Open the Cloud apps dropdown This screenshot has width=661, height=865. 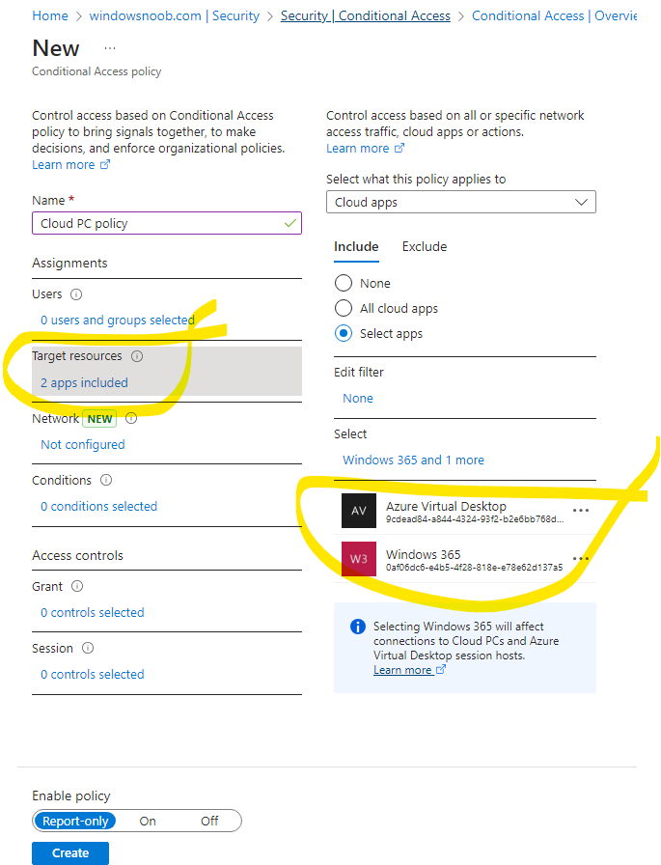tap(461, 202)
